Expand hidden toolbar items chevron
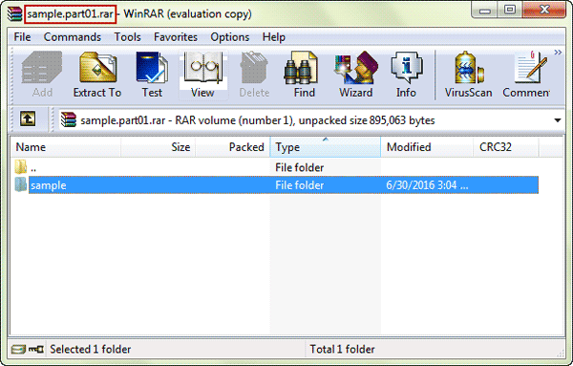The height and width of the screenshot is (366, 573). coord(558,53)
